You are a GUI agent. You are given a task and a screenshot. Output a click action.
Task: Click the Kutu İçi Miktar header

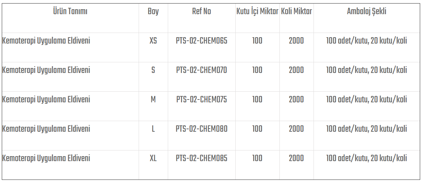(x=257, y=11)
